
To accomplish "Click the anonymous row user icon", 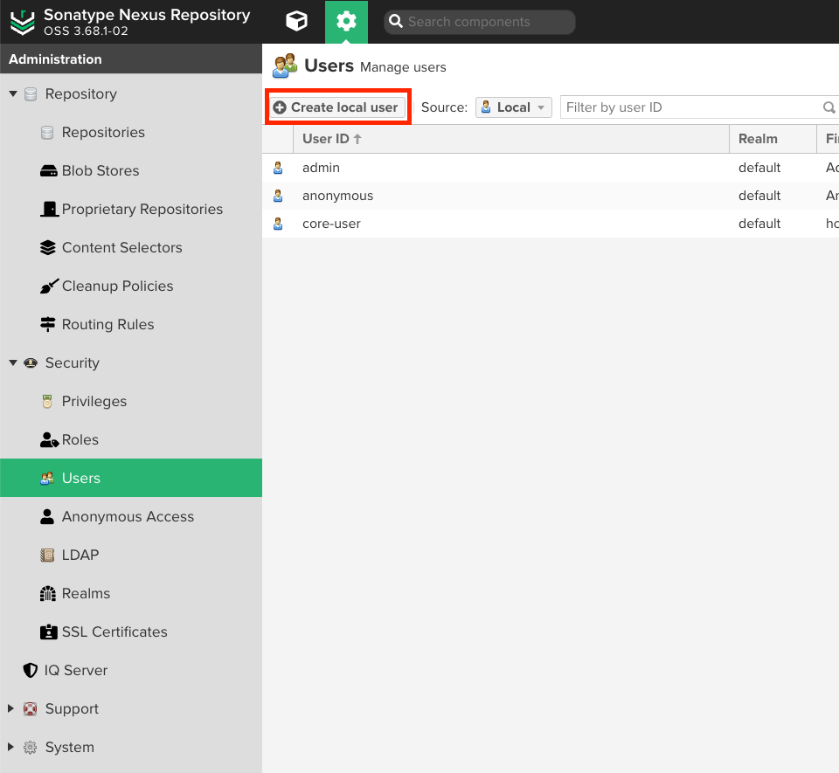I will [278, 196].
